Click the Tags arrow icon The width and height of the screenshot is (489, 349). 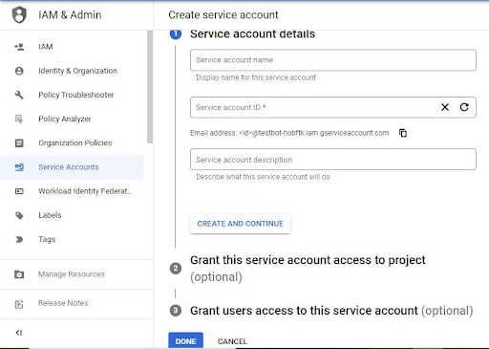tap(19, 239)
